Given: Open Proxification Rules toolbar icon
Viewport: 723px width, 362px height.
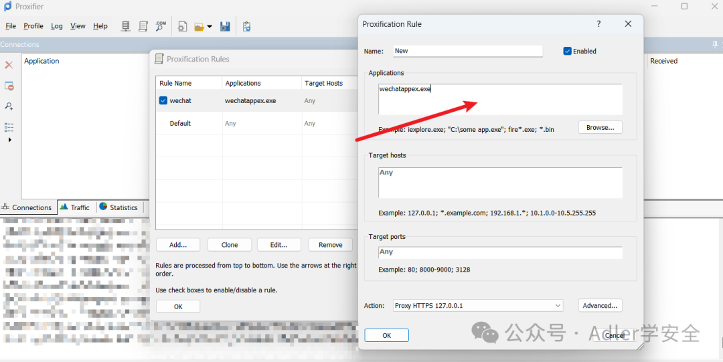Looking at the screenshot, I should point(143,26).
